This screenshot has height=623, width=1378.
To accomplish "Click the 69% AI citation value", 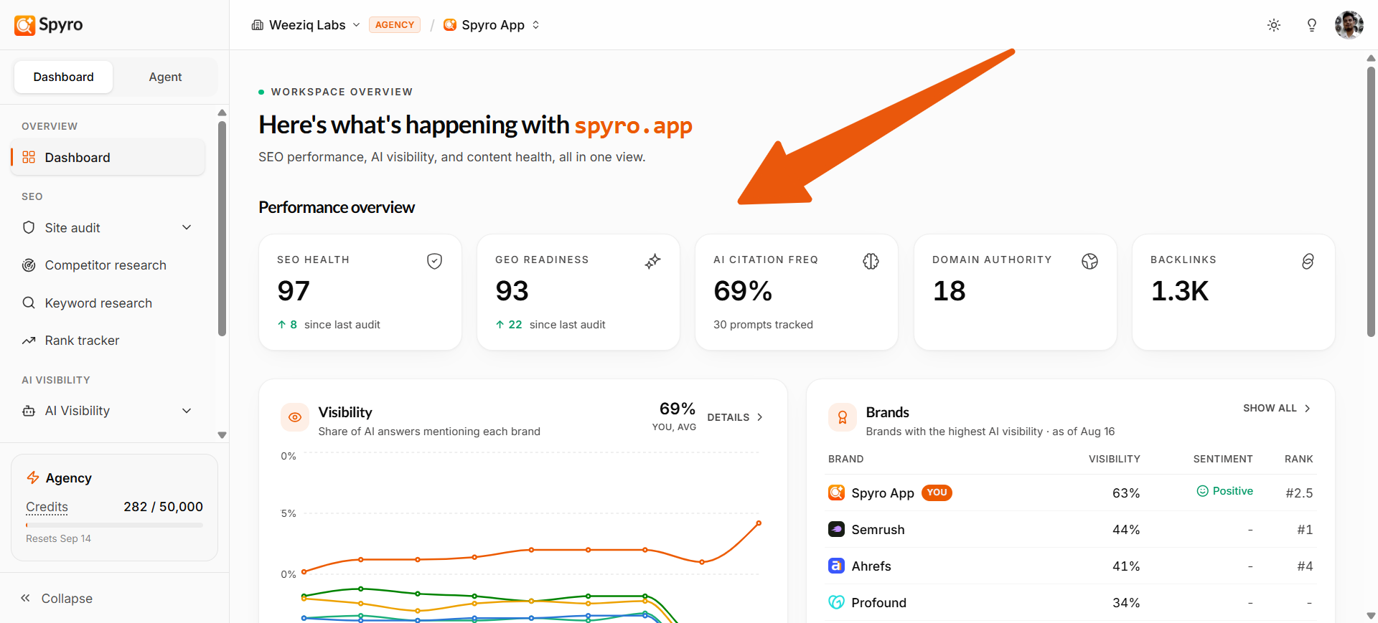I will coord(743,291).
